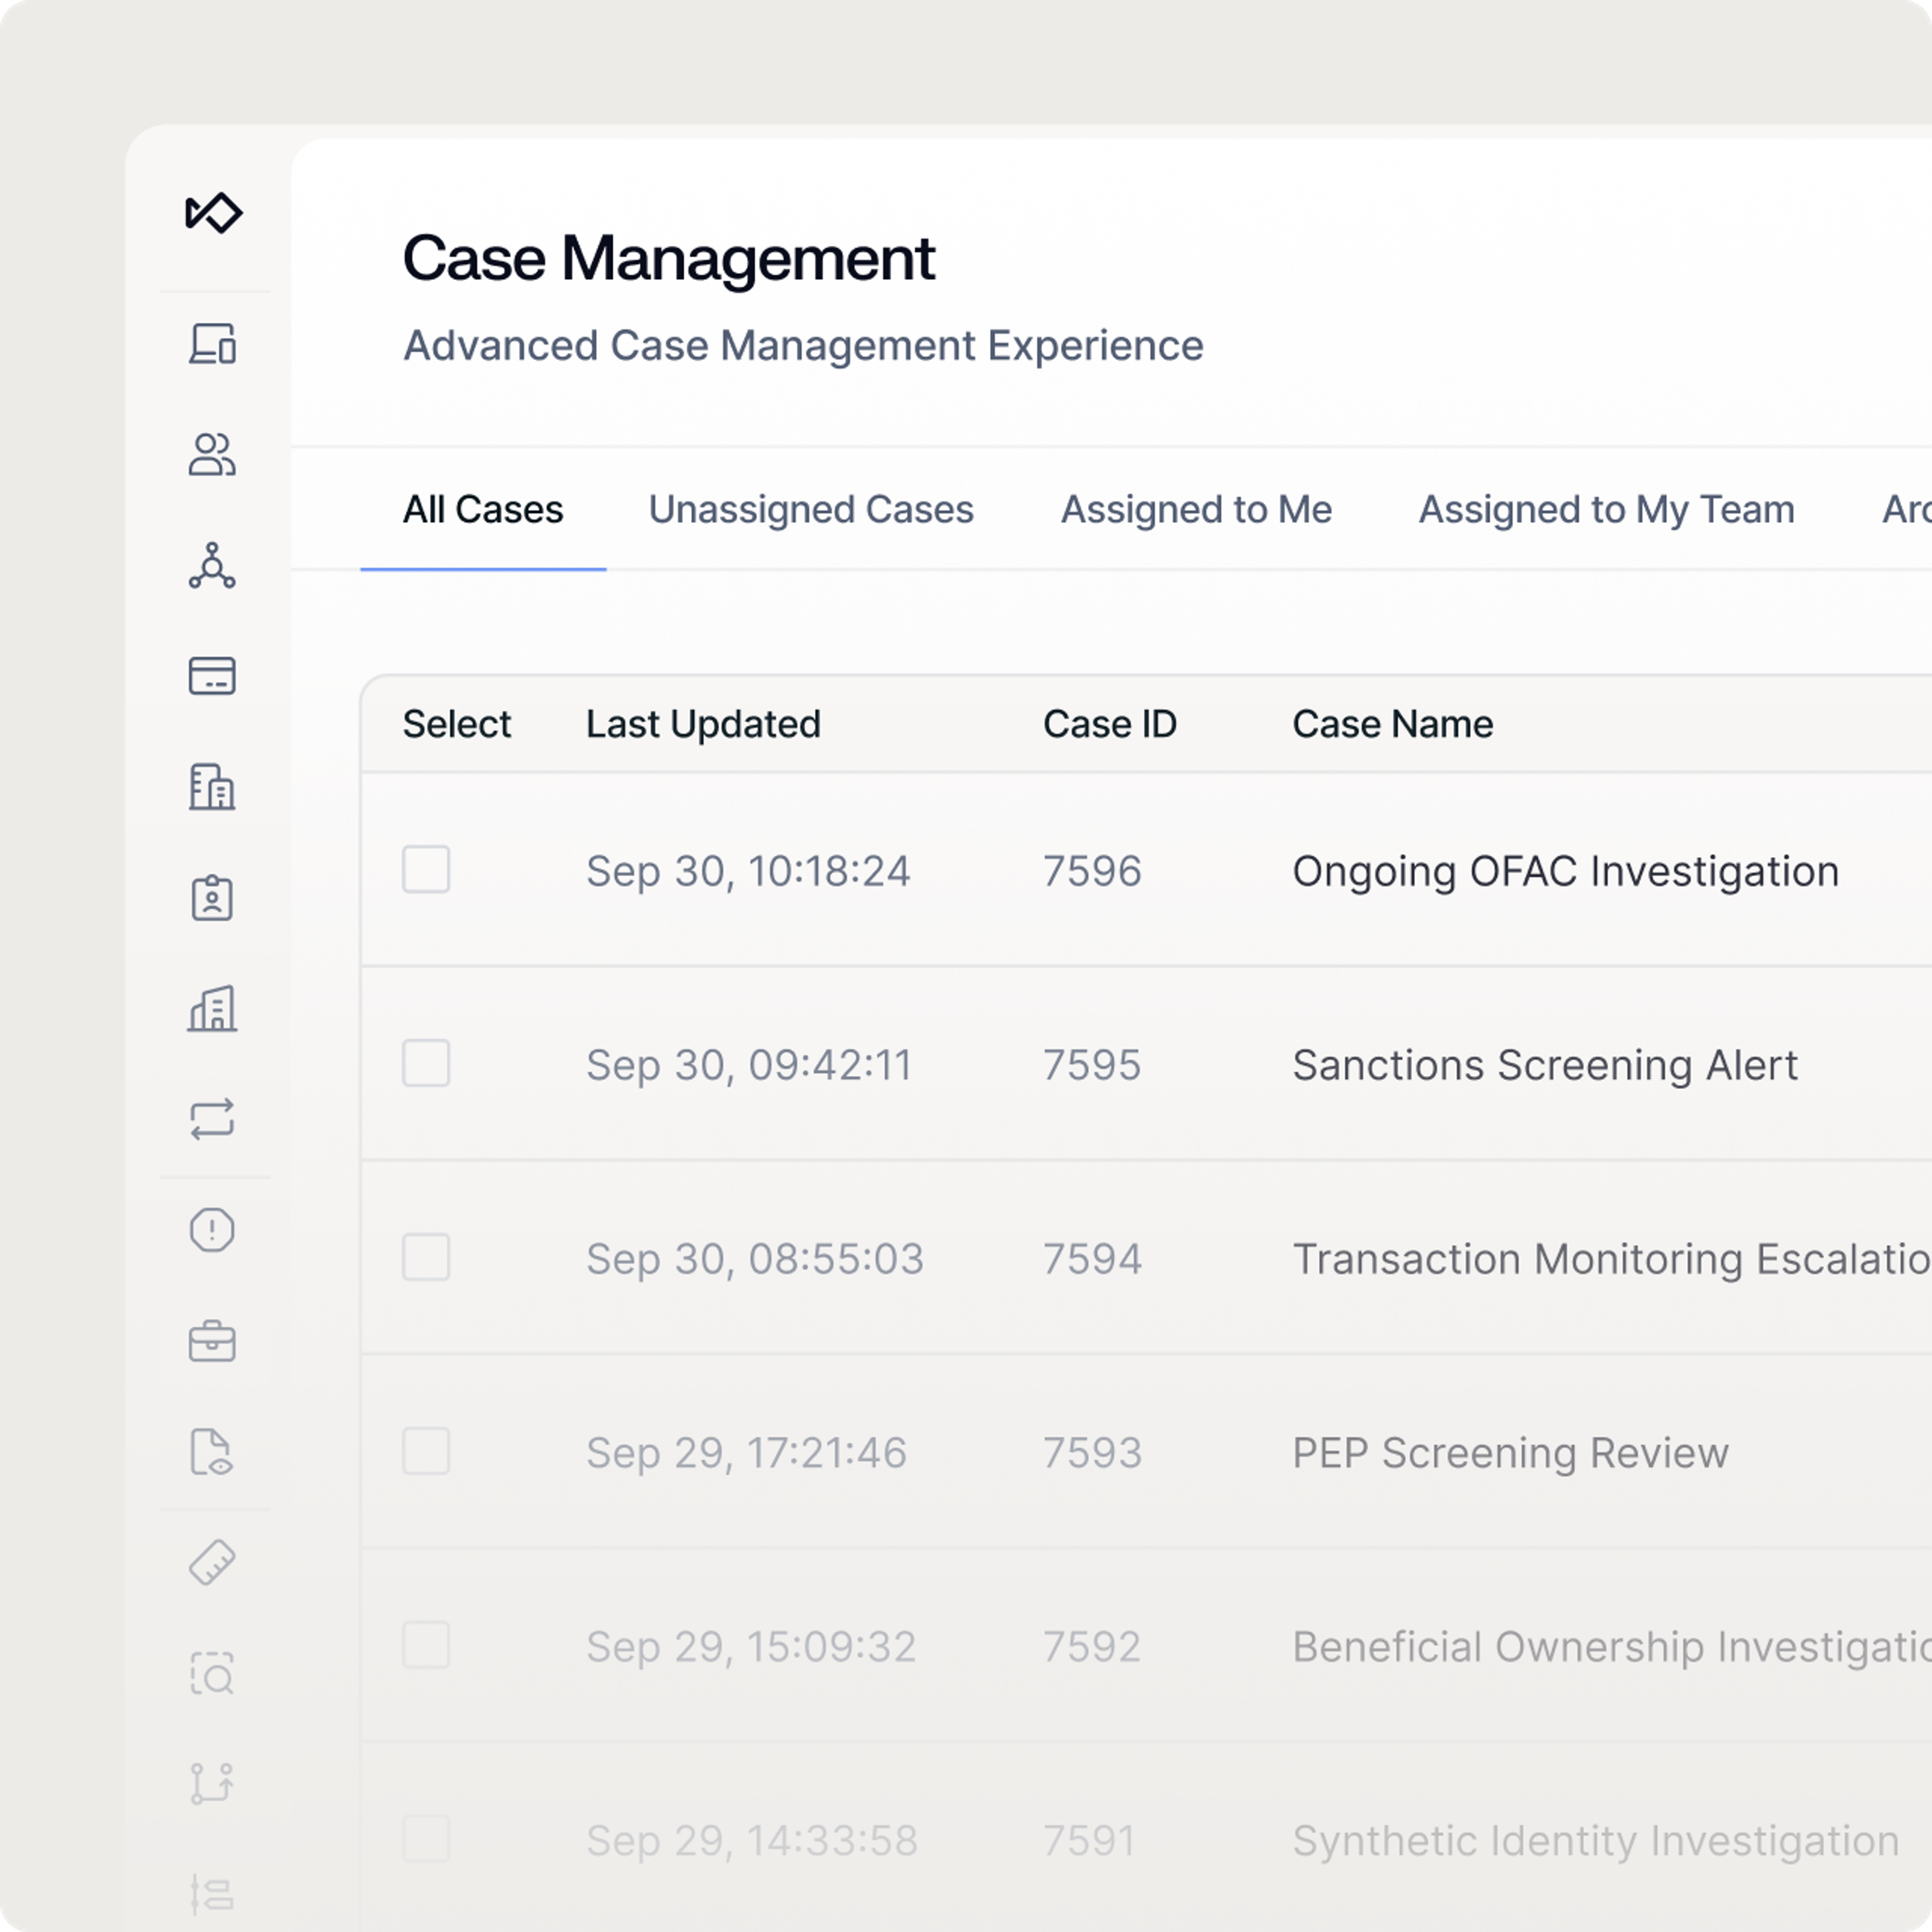Click case ID 7591

click(x=1089, y=1841)
